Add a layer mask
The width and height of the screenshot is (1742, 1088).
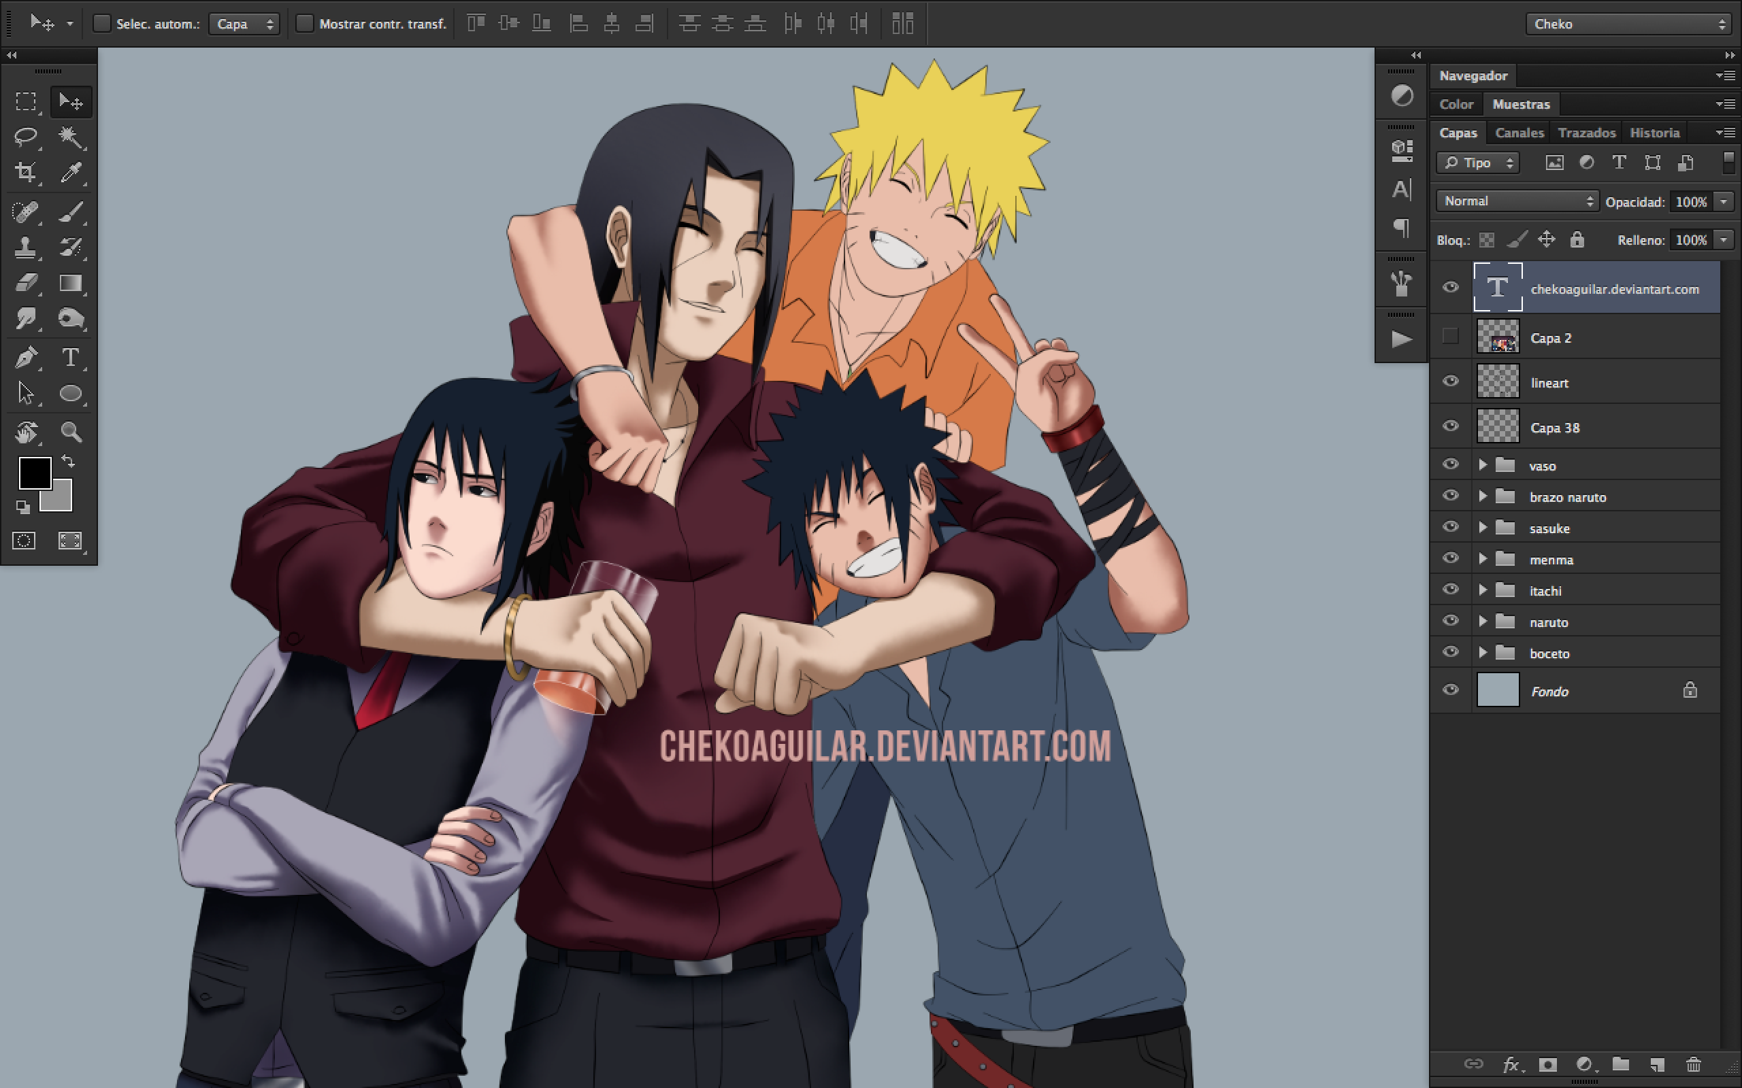click(1547, 1064)
